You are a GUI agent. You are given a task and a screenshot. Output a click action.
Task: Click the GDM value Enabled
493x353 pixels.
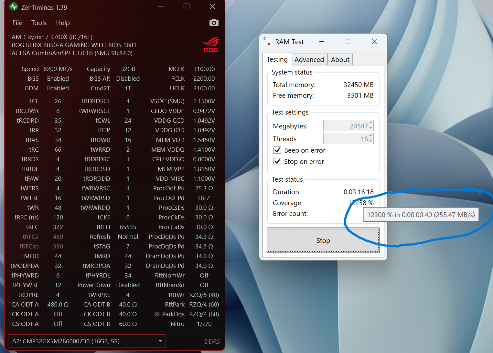[x=58, y=88]
